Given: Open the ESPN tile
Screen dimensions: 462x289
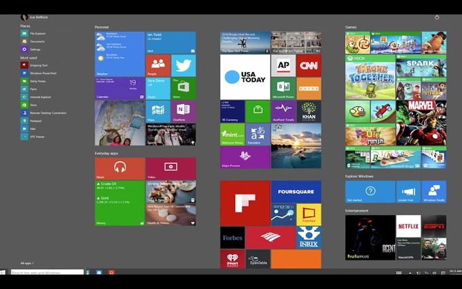Looking at the screenshot, I should click(x=434, y=226).
